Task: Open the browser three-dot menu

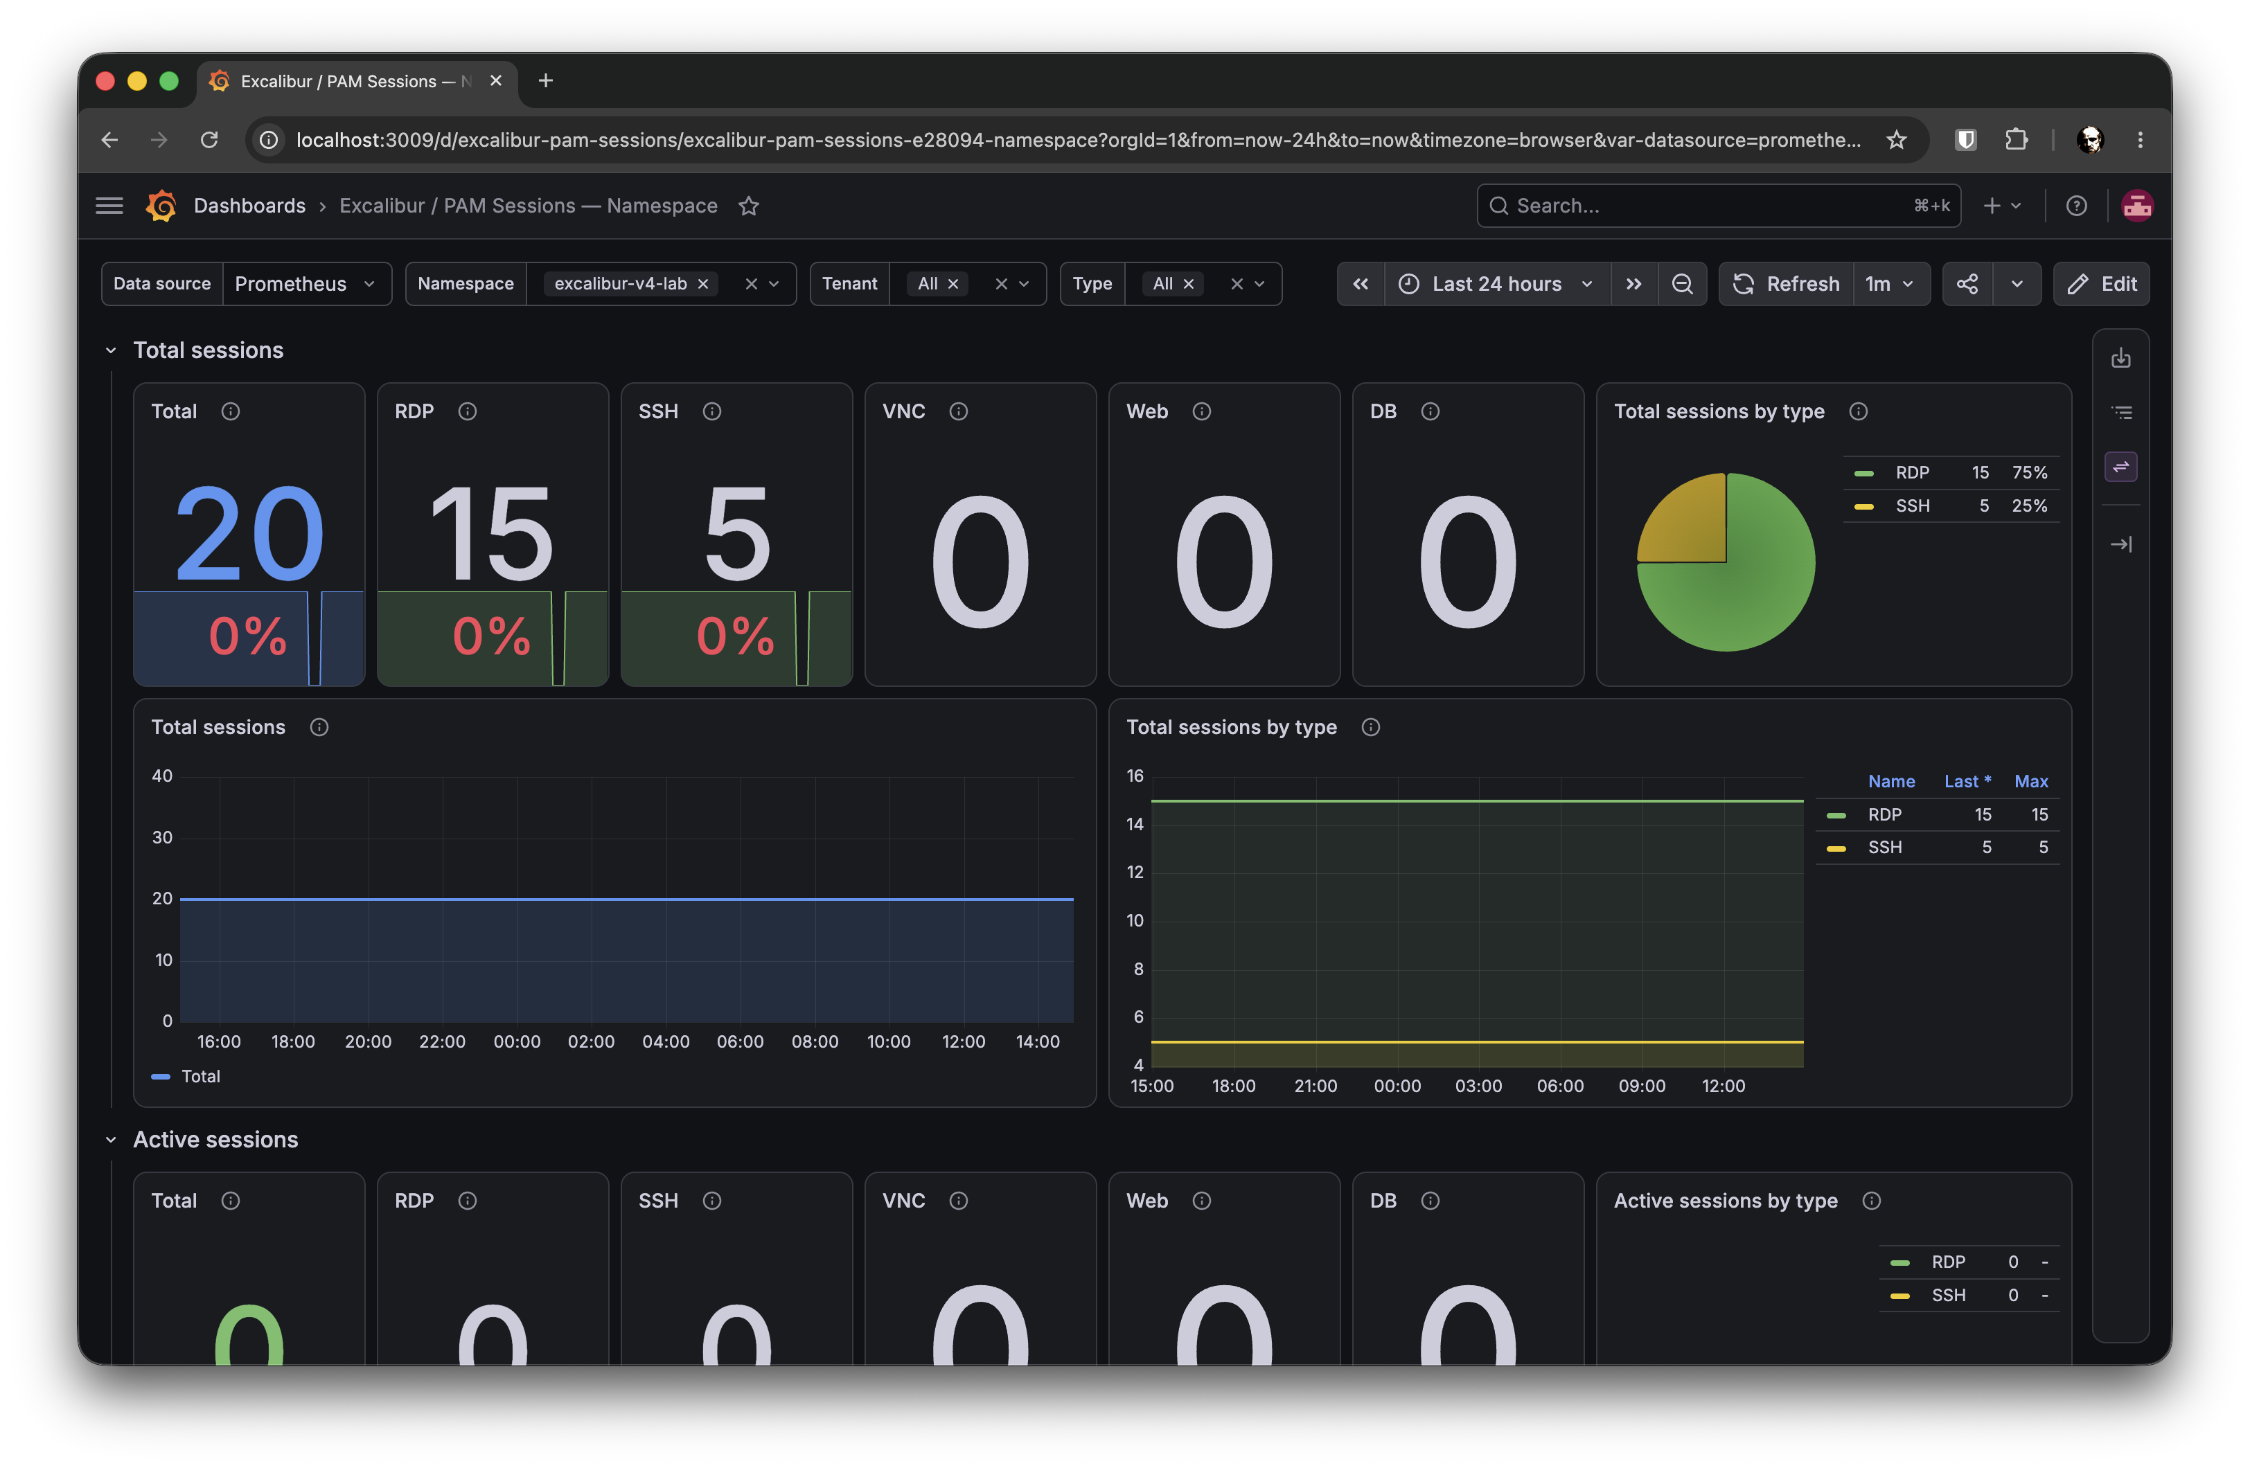Action: [x=2141, y=140]
